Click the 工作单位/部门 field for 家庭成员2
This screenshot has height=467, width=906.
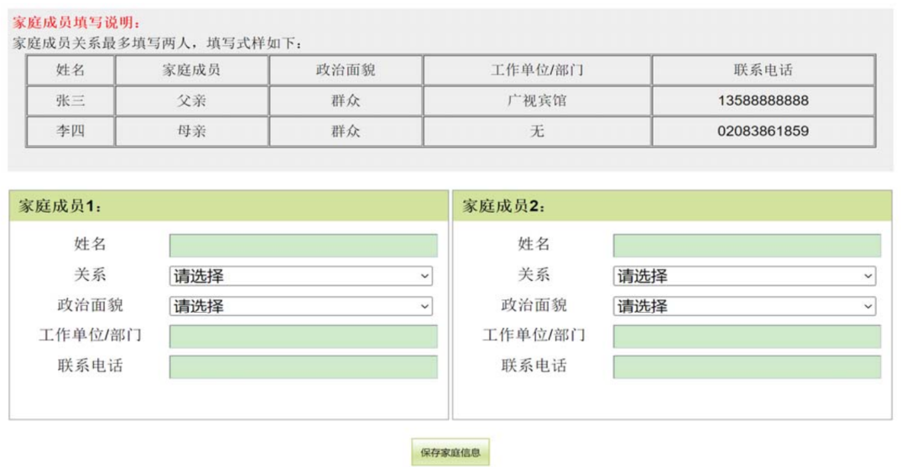tap(747, 336)
